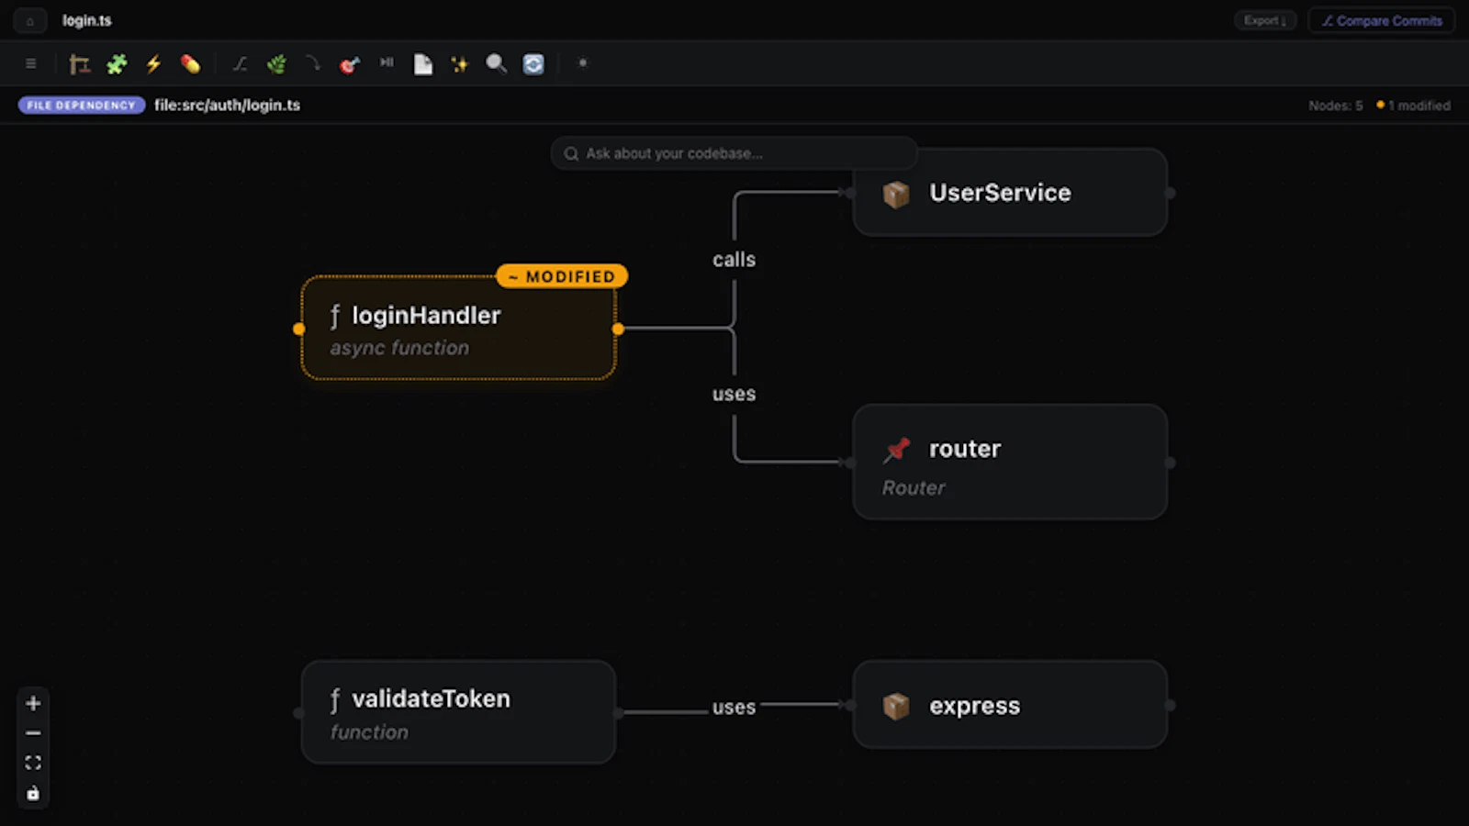1469x826 pixels.
Task: Click the right connector handle of the express node
Action: point(1170,705)
